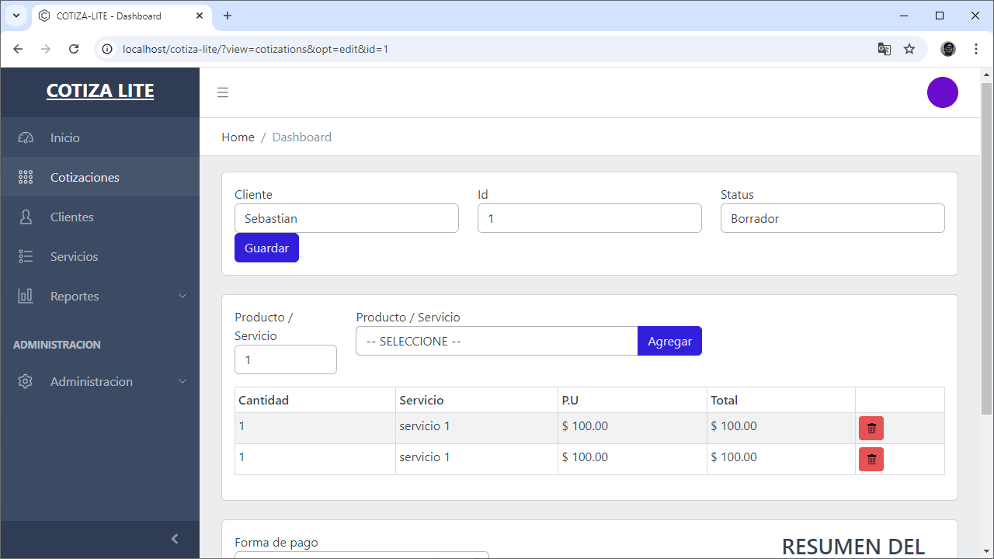The image size is (994, 559).
Task: Click the Servicios list icon
Action: click(26, 256)
